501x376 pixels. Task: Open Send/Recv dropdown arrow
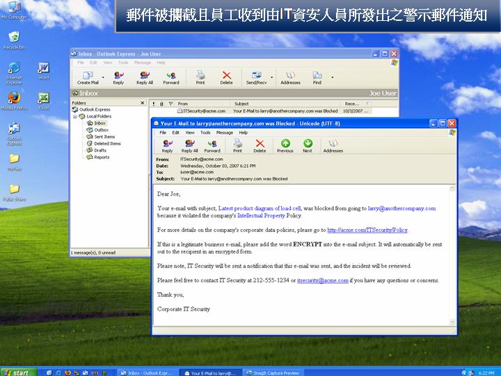[x=272, y=77]
